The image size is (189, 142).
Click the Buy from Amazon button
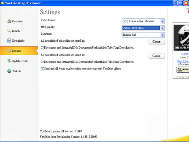(182, 70)
